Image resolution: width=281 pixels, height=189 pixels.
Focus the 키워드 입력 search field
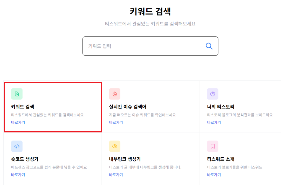(x=150, y=46)
